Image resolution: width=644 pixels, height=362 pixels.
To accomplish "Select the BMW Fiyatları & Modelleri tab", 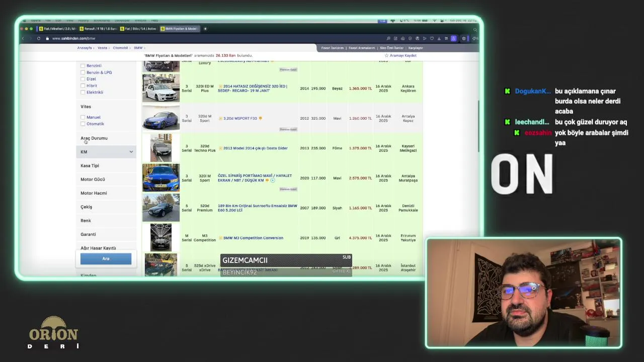I will (180, 29).
